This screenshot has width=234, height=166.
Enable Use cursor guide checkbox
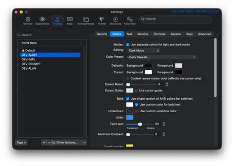point(136,90)
